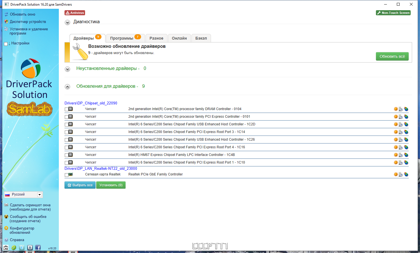The height and width of the screenshot is (253, 420).
Task: Click the SamLab logo image
Action: click(29, 109)
